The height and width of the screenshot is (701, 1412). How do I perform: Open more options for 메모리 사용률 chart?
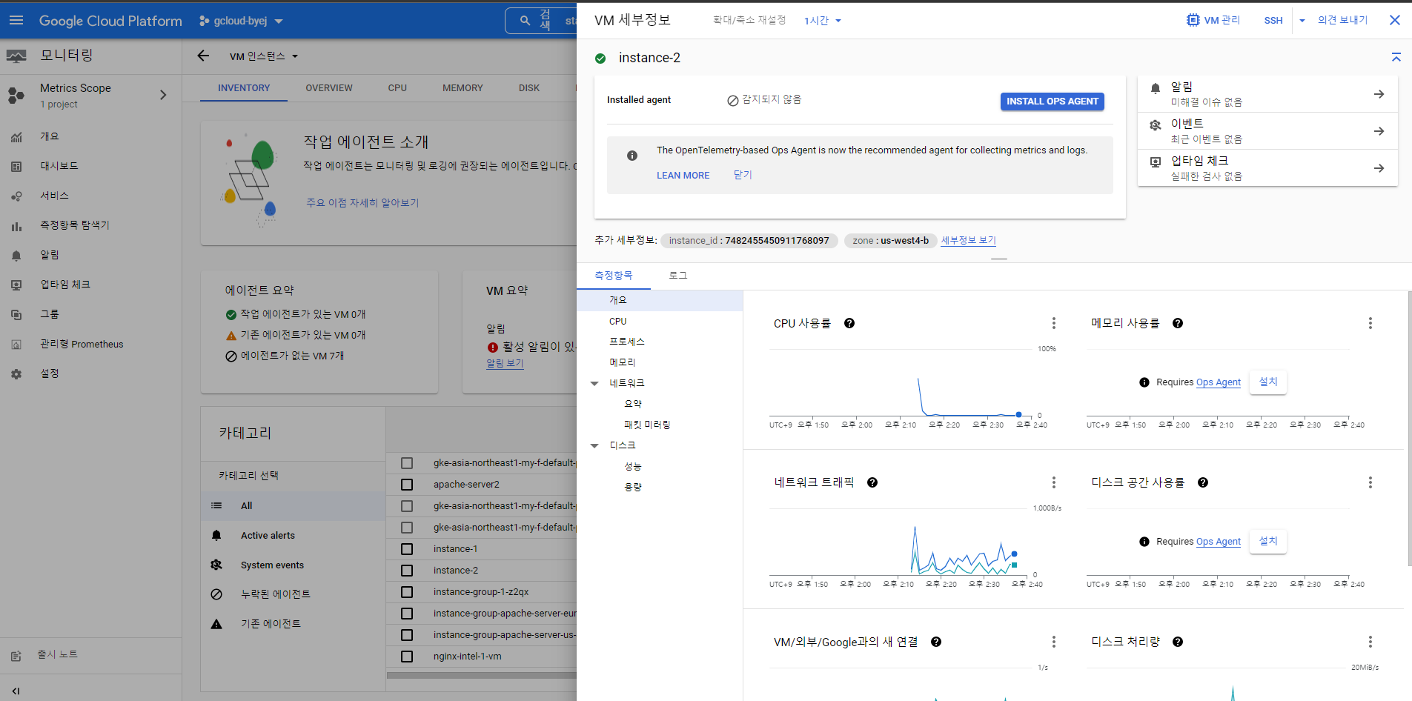click(x=1370, y=323)
